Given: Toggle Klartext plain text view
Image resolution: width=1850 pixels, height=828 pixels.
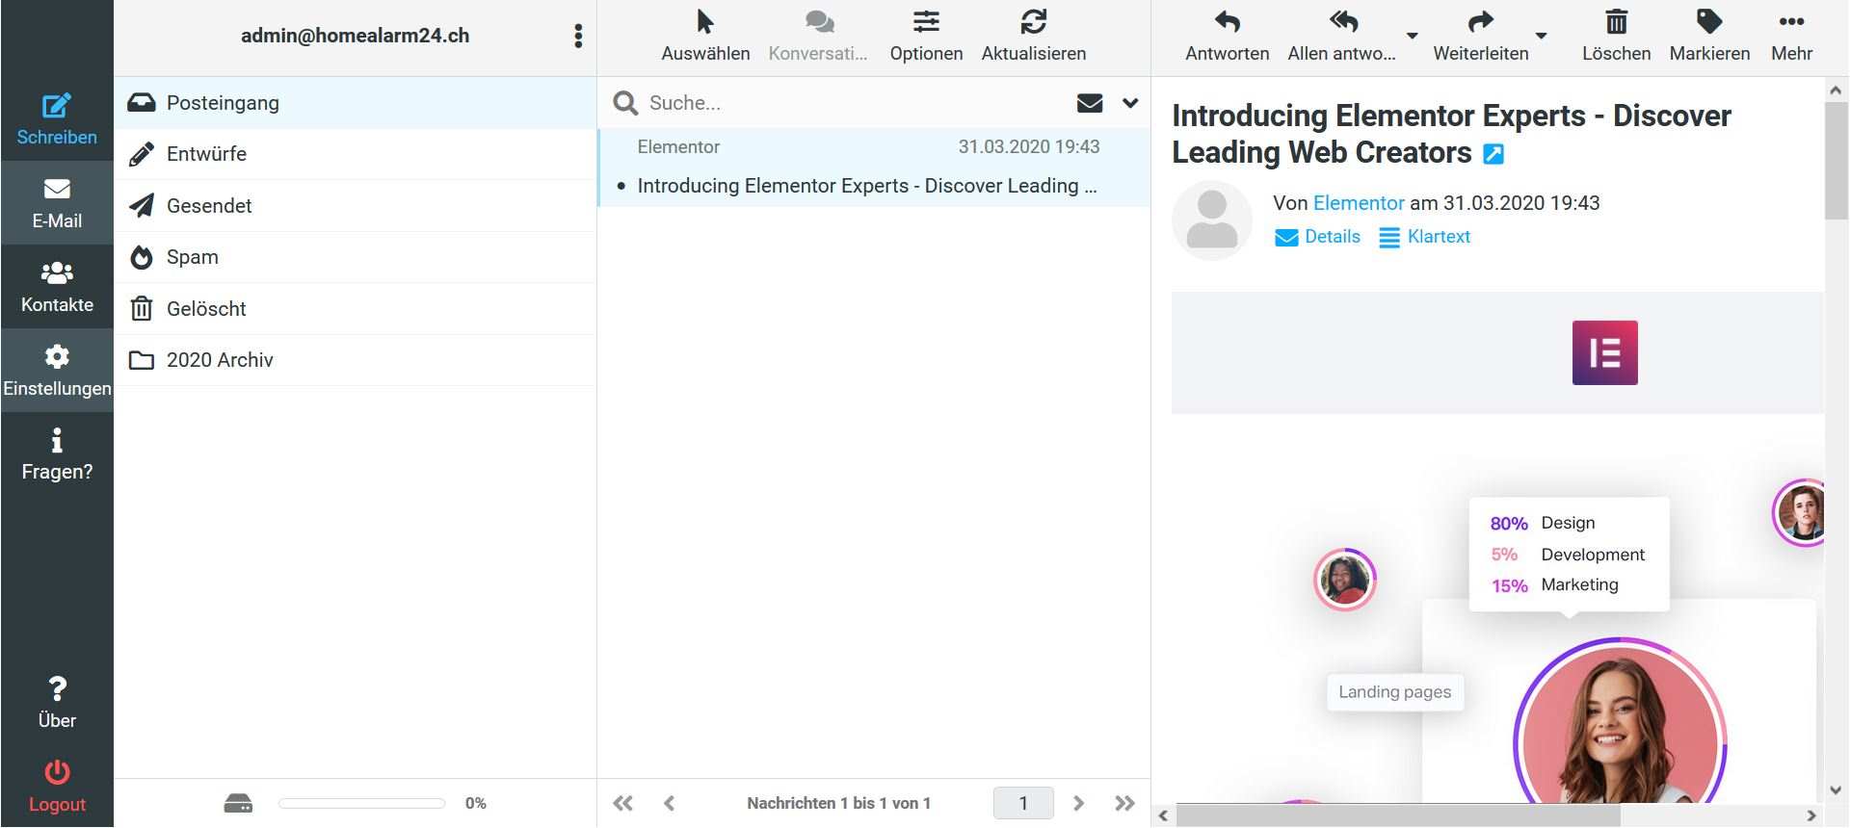Looking at the screenshot, I should click(1425, 237).
